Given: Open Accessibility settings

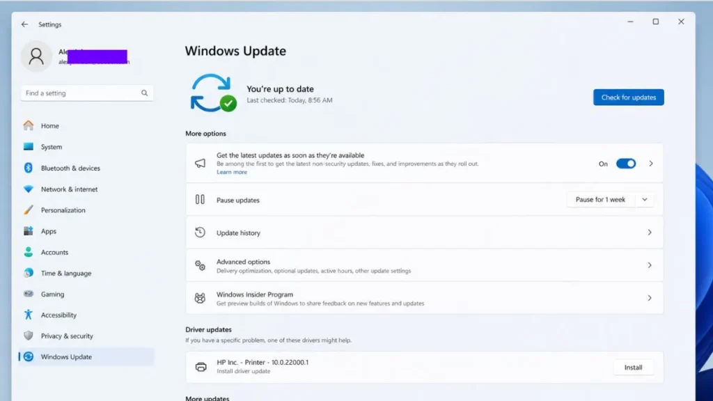Looking at the screenshot, I should coord(59,315).
